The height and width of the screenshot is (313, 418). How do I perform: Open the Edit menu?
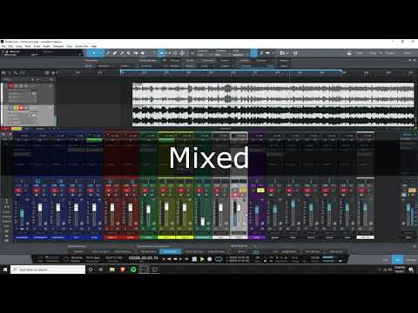coord(10,46)
